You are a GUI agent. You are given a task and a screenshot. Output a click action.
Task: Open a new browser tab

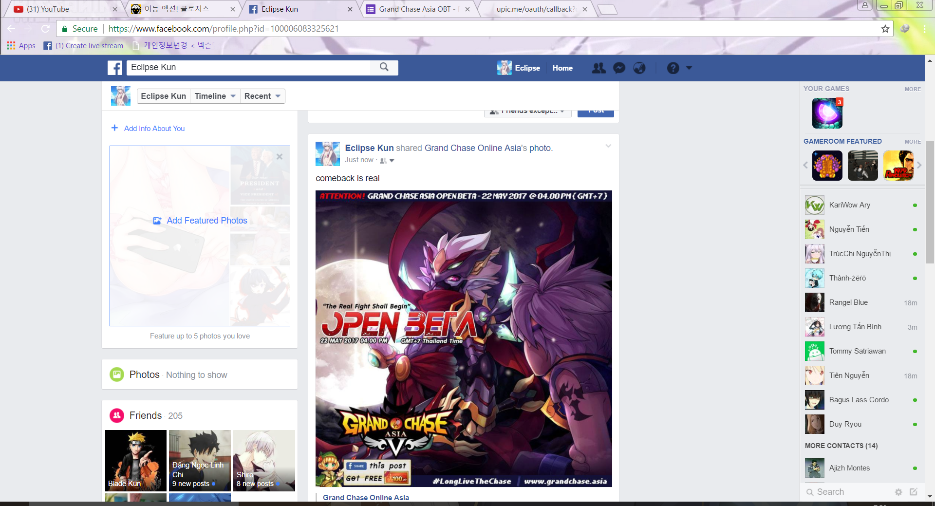point(607,9)
